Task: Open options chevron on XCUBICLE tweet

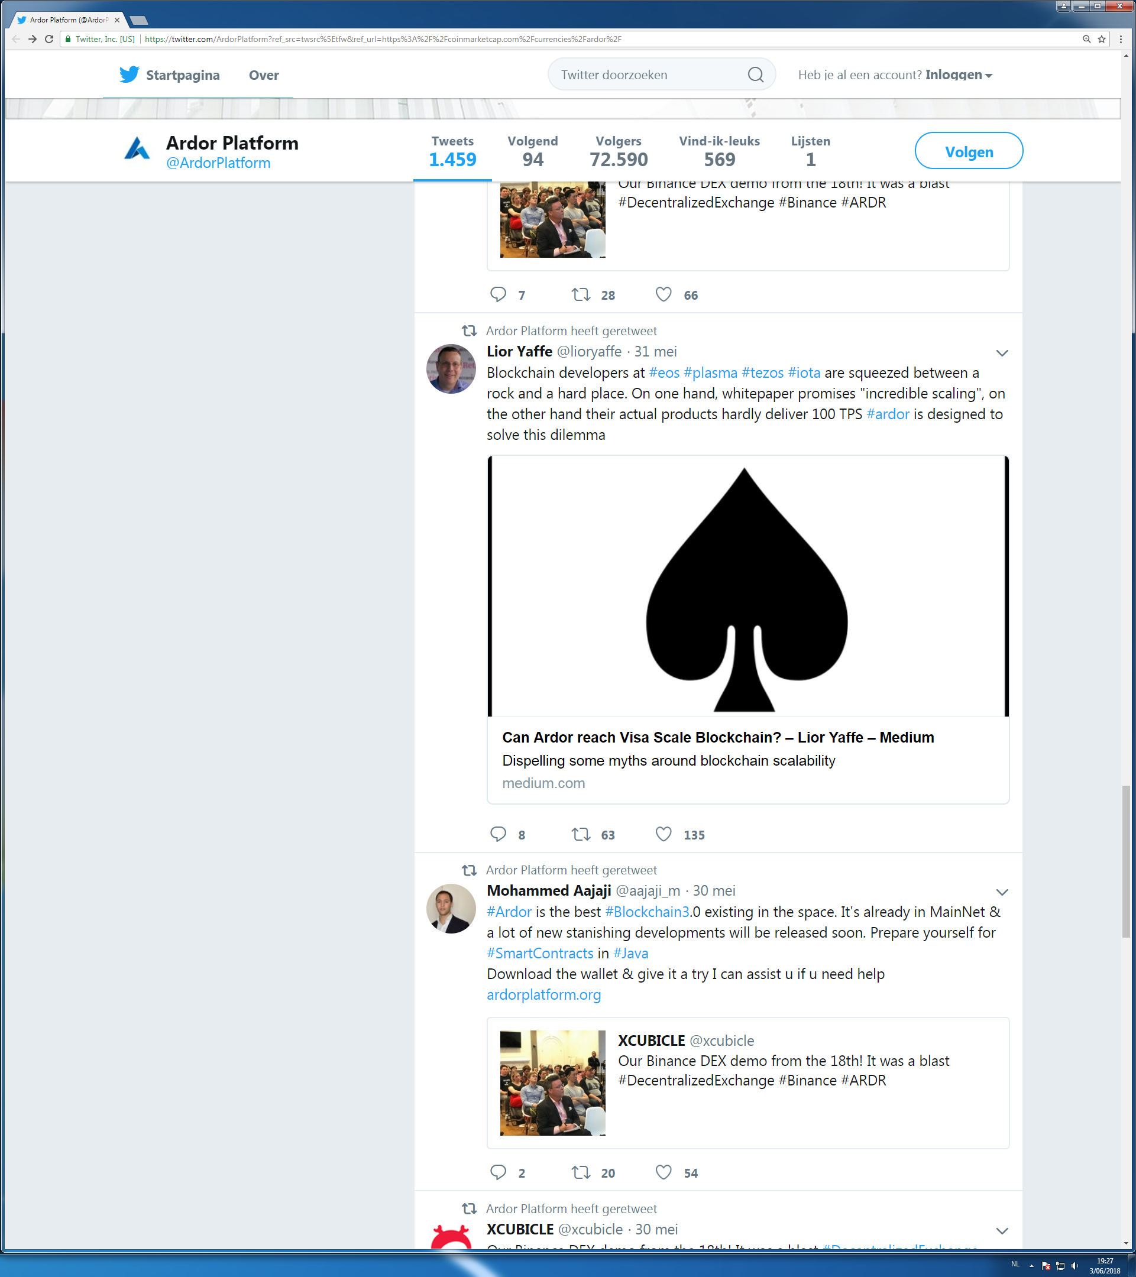Action: coord(1002,1231)
